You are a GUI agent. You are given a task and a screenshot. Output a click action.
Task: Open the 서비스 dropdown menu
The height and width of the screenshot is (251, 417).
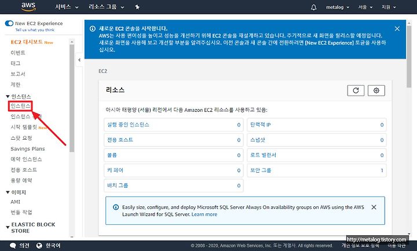pyautogui.click(x=67, y=7)
